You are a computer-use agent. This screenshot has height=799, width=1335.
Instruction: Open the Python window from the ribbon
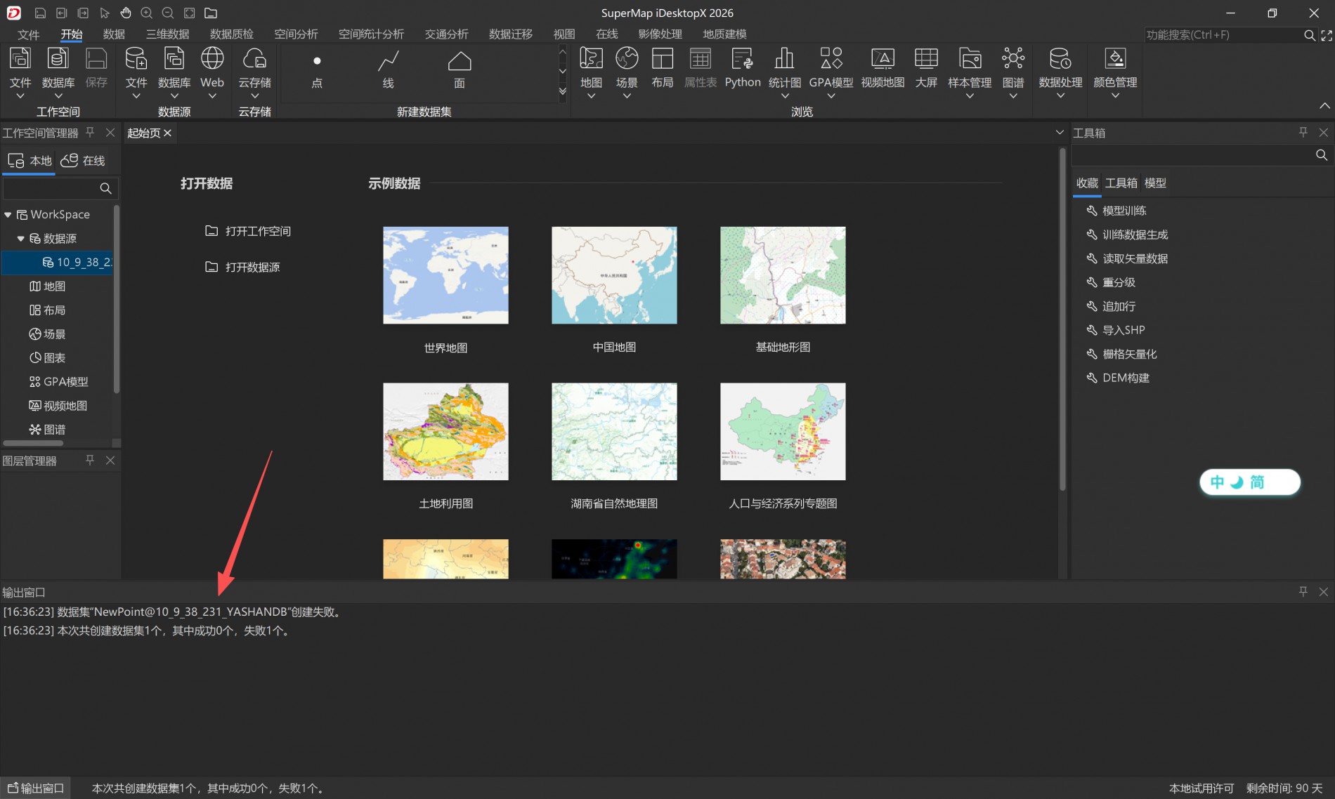point(743,67)
